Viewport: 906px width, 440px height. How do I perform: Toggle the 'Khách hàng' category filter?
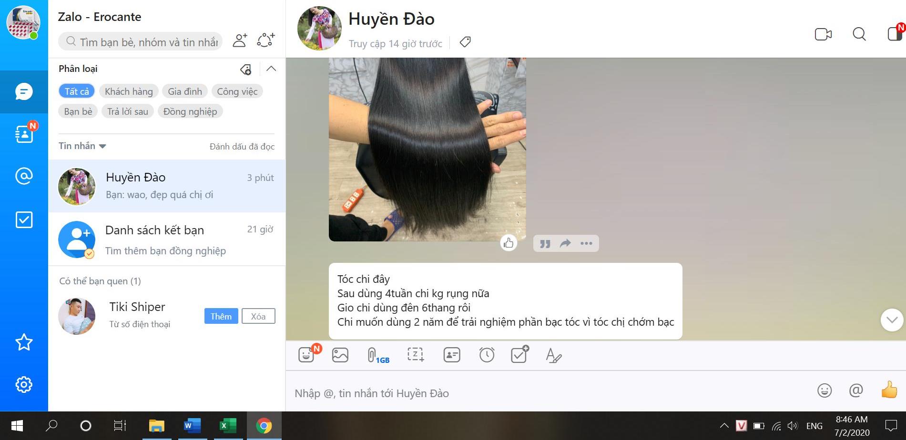click(129, 91)
